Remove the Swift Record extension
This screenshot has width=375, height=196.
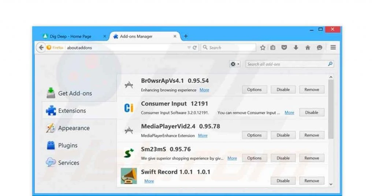[312, 181]
